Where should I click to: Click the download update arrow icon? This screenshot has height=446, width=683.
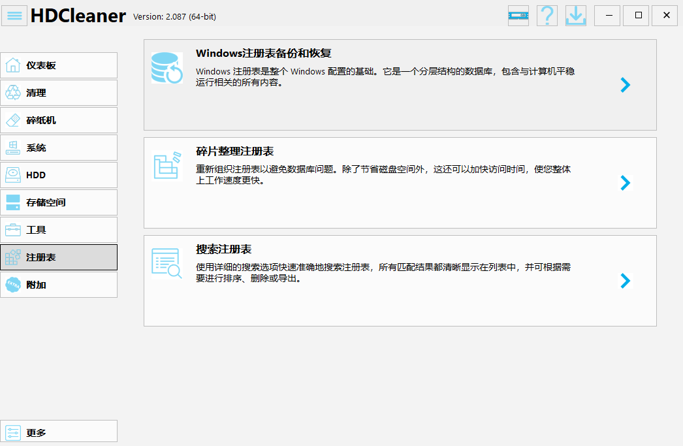click(576, 16)
